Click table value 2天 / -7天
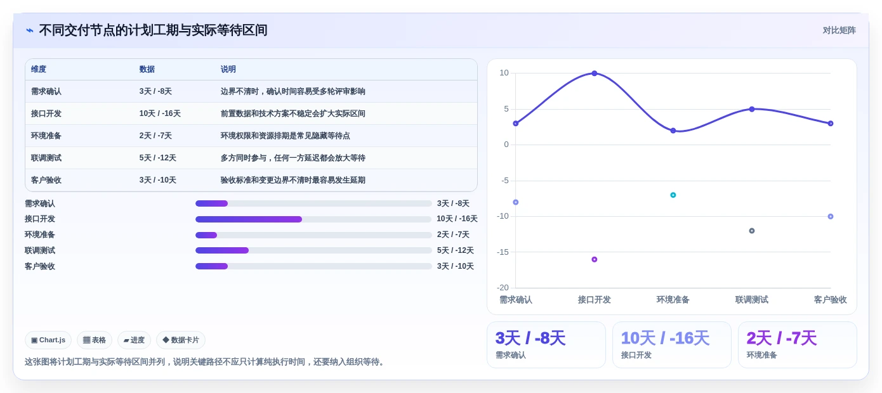 [155, 136]
